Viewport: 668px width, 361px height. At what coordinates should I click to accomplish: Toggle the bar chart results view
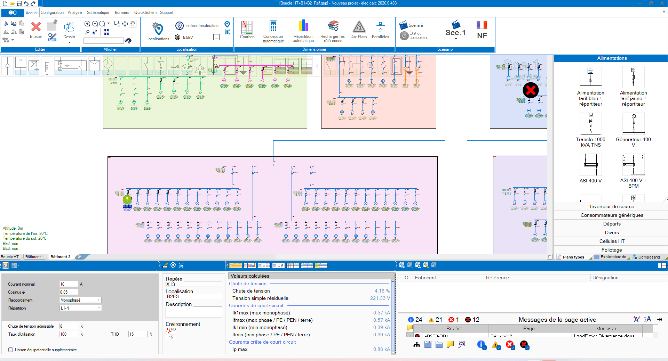(250, 265)
